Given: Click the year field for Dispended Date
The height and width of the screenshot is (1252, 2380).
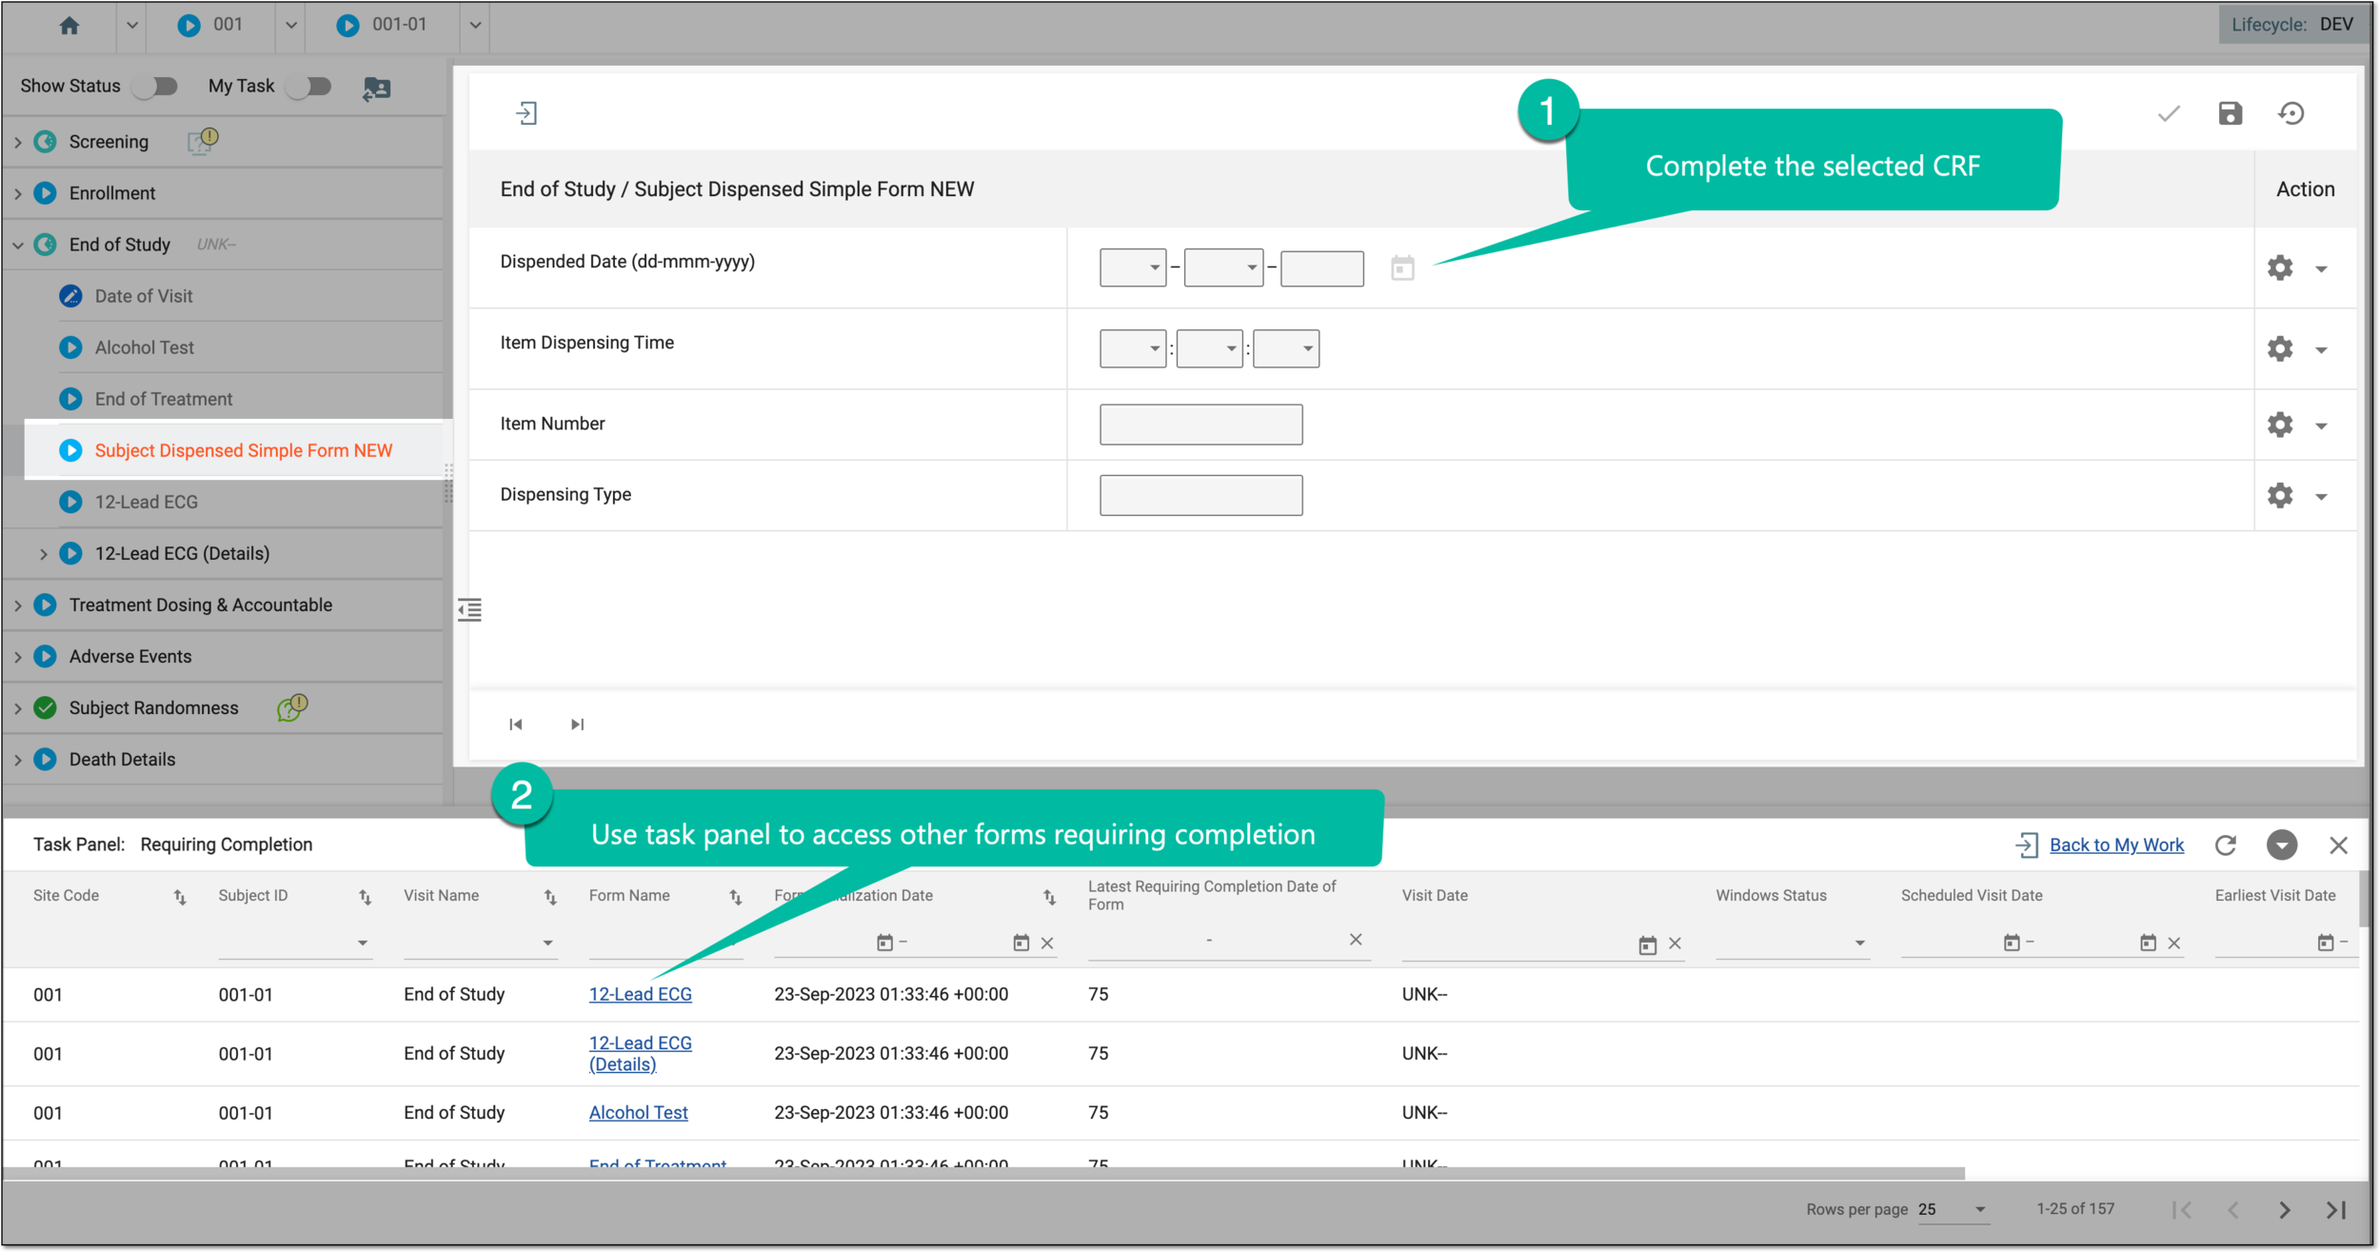Looking at the screenshot, I should (x=1322, y=268).
